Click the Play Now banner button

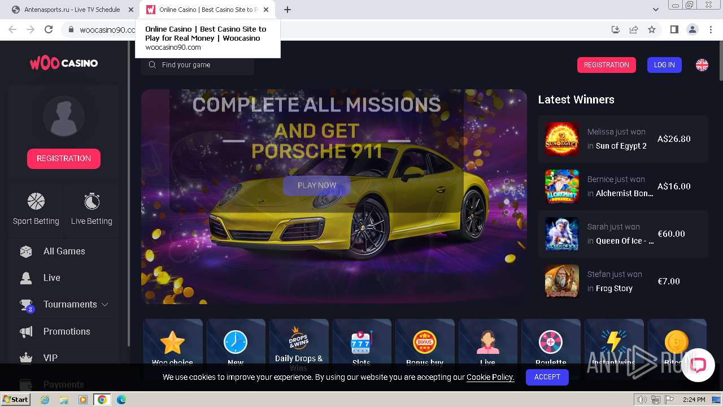317,185
